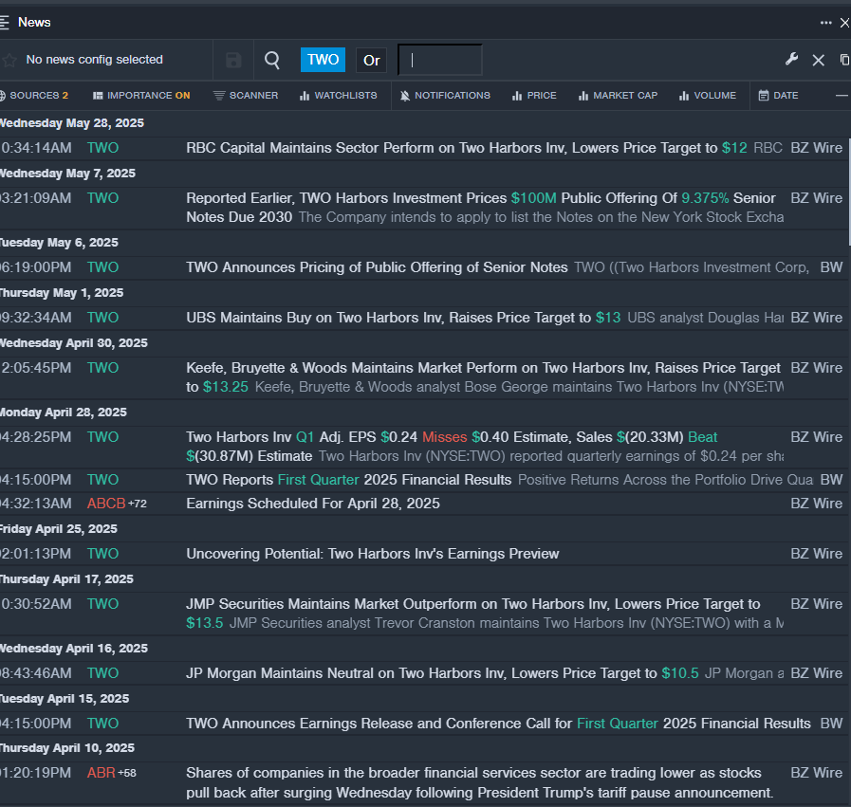
Task: Open TWO Announces Pricing of Public Offering headline
Action: [x=377, y=267]
